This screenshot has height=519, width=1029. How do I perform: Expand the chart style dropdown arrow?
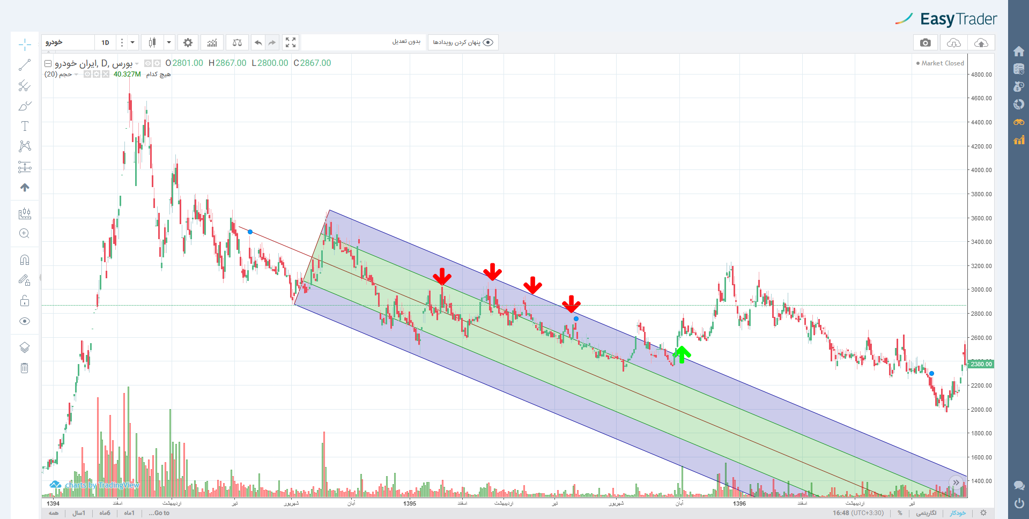169,42
